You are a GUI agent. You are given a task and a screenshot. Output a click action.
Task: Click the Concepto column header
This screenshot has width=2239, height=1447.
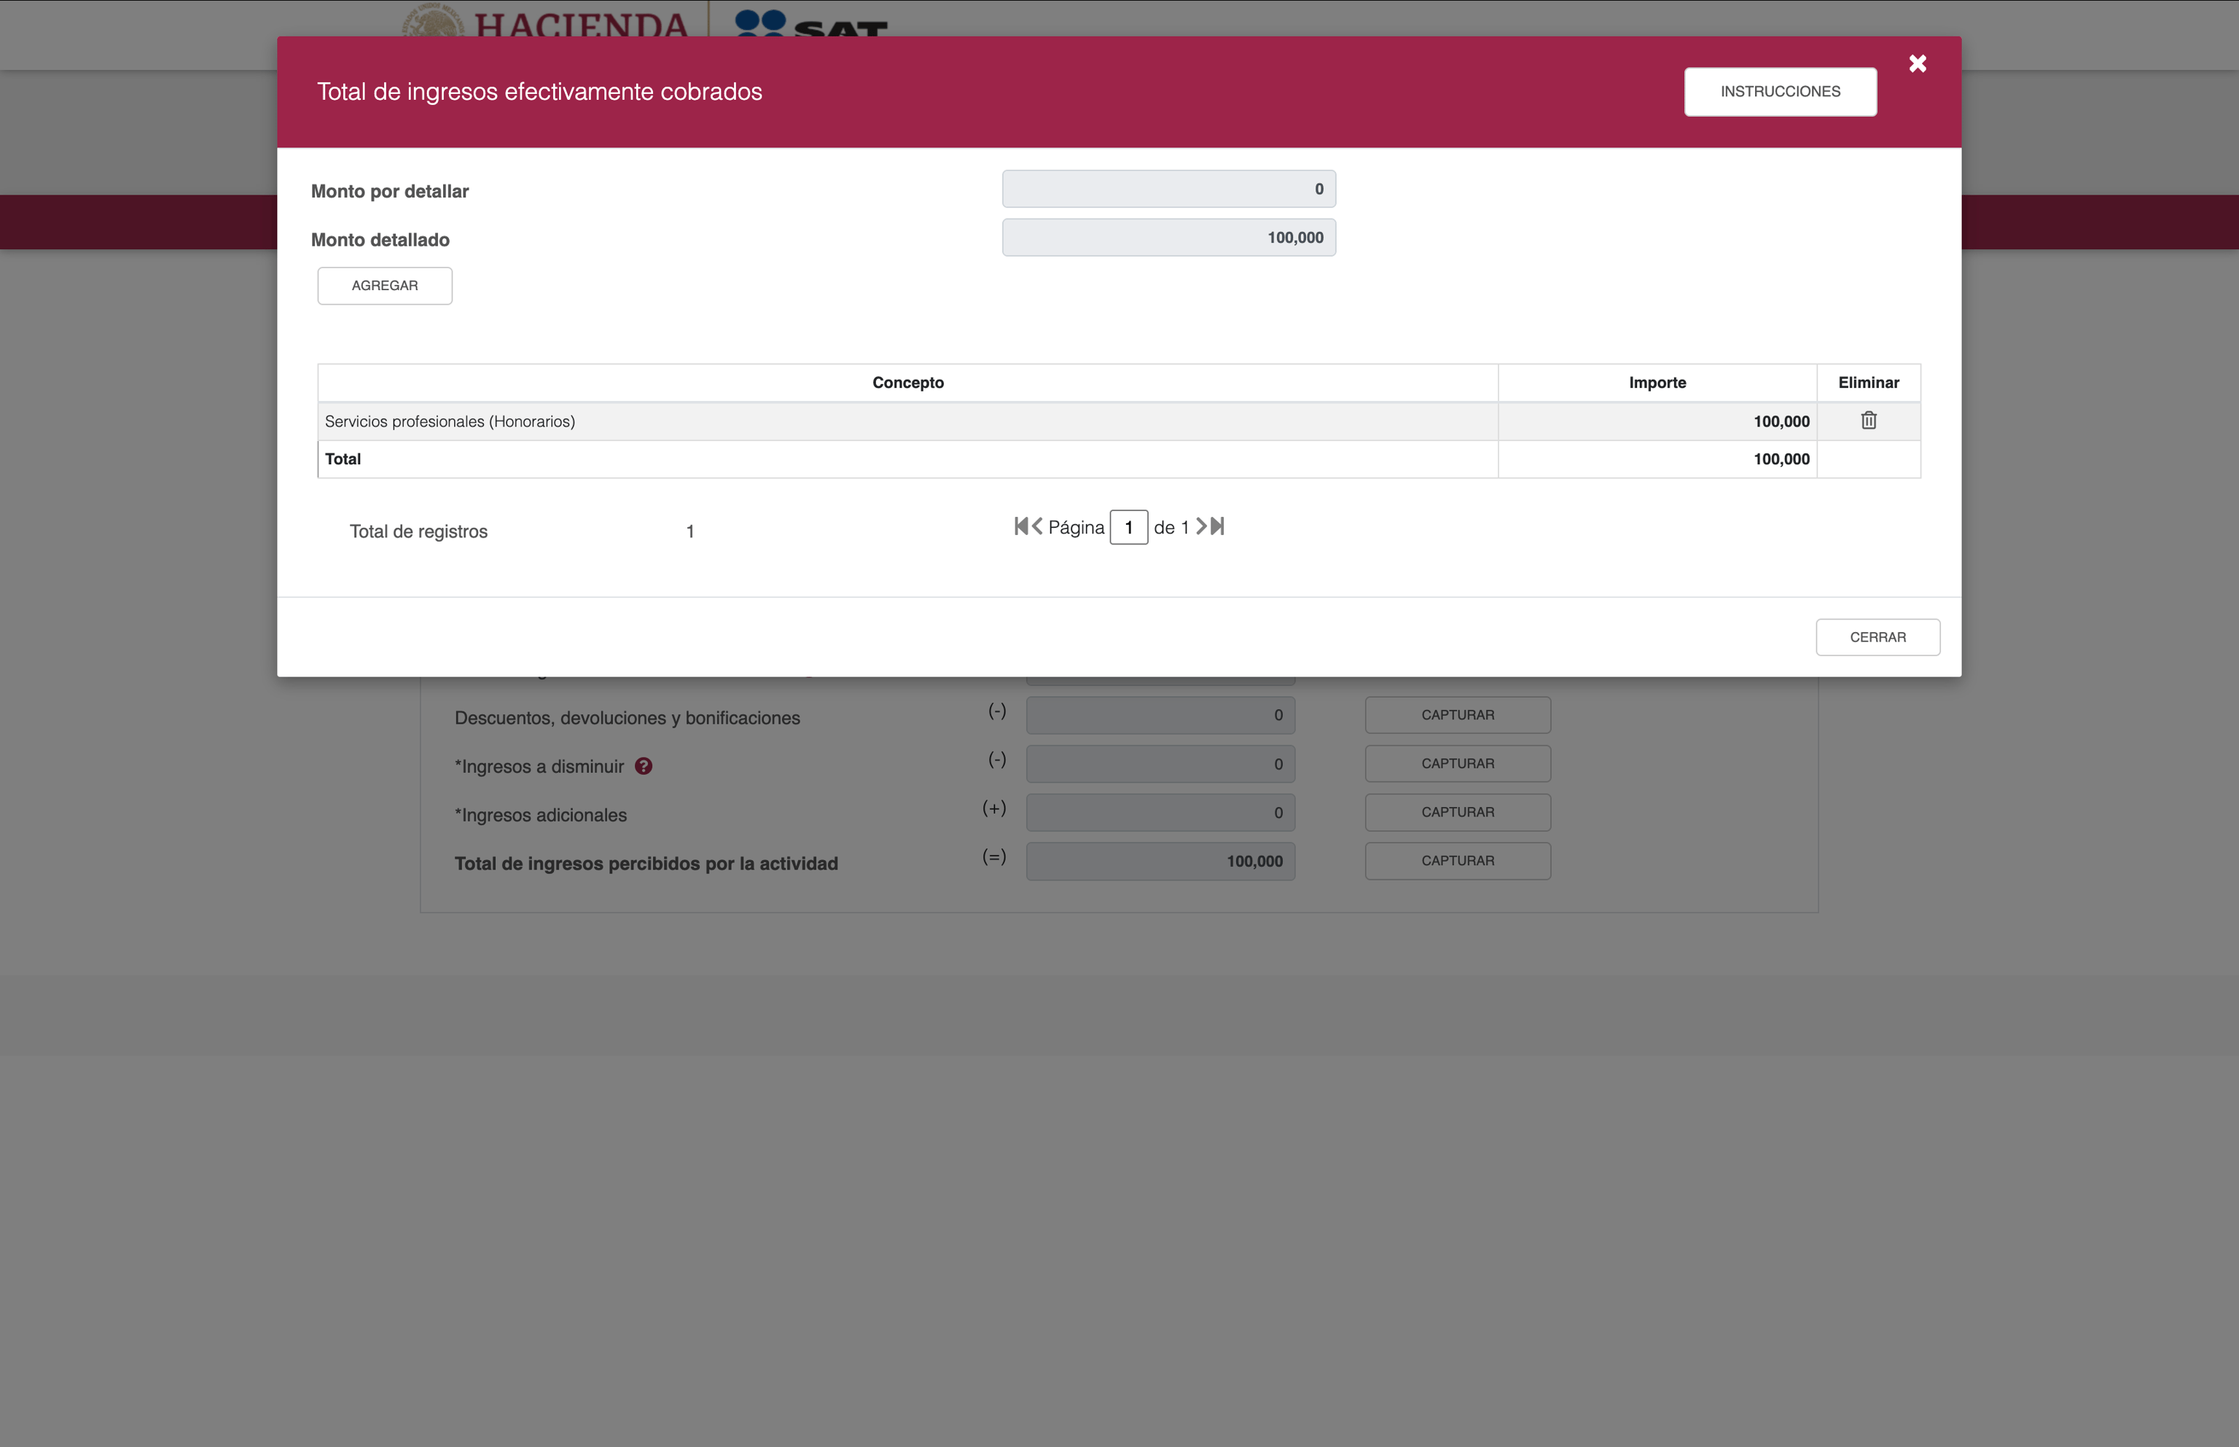pyautogui.click(x=907, y=383)
